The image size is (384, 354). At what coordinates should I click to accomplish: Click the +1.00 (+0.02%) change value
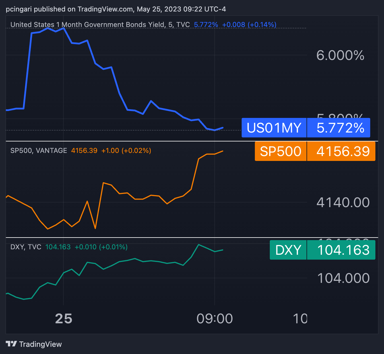(x=126, y=151)
